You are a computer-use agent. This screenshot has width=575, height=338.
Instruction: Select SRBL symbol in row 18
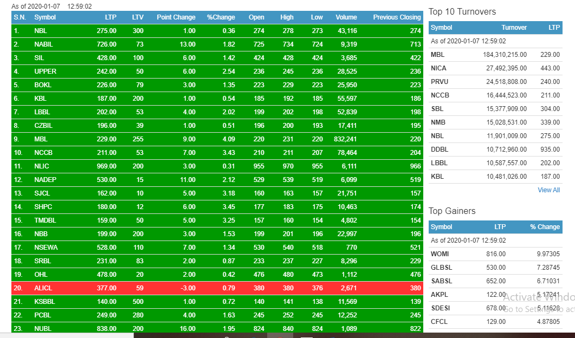coord(42,262)
